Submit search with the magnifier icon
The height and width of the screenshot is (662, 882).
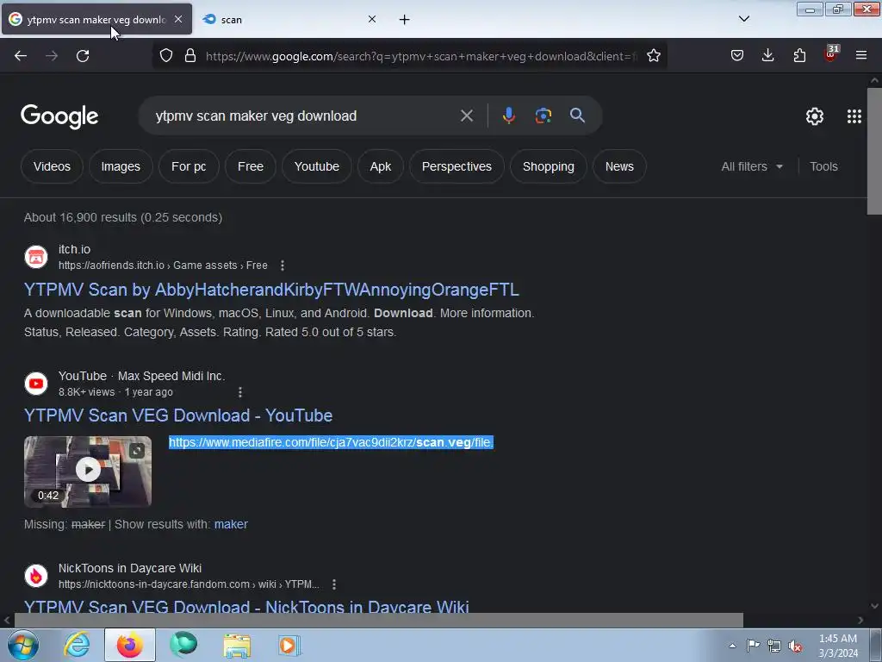pyautogui.click(x=577, y=116)
